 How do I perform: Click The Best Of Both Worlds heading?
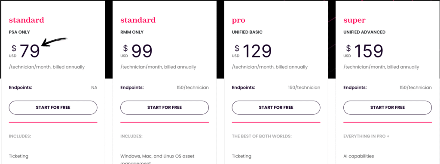(262, 136)
